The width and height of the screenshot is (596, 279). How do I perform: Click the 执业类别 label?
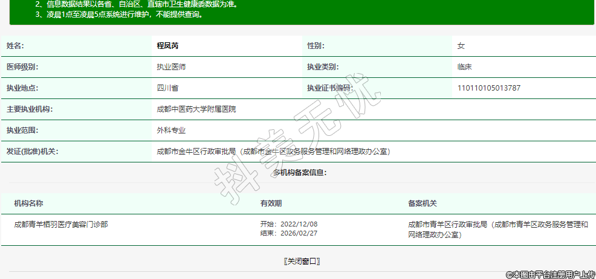[323, 67]
